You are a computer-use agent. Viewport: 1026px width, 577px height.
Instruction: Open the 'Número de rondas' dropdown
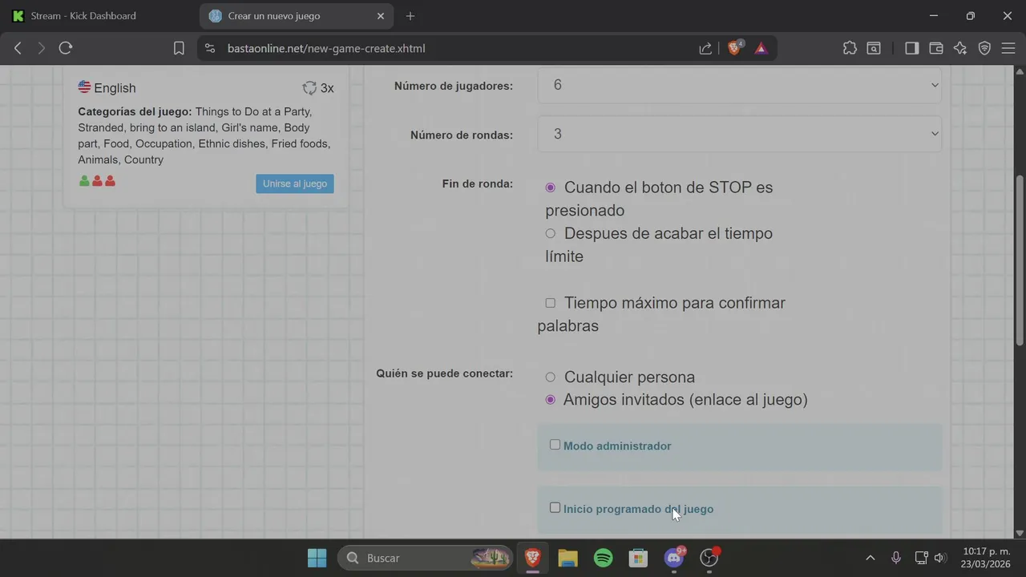[739, 134]
